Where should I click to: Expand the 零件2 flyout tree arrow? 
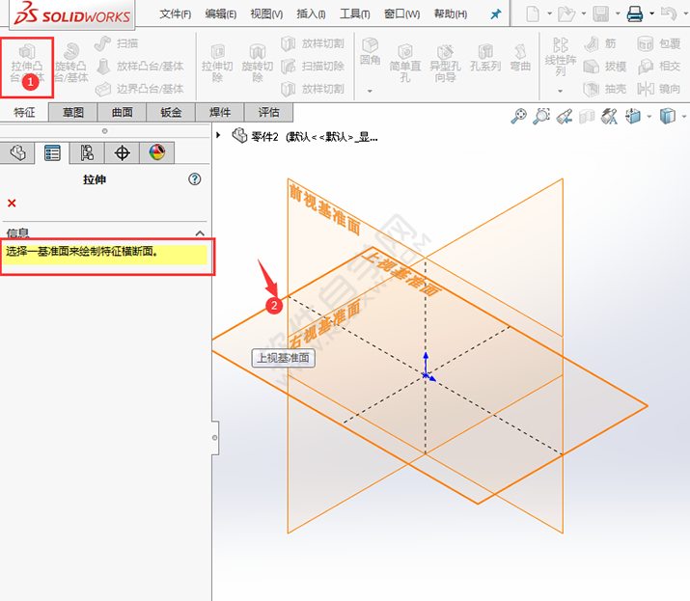coord(218,135)
